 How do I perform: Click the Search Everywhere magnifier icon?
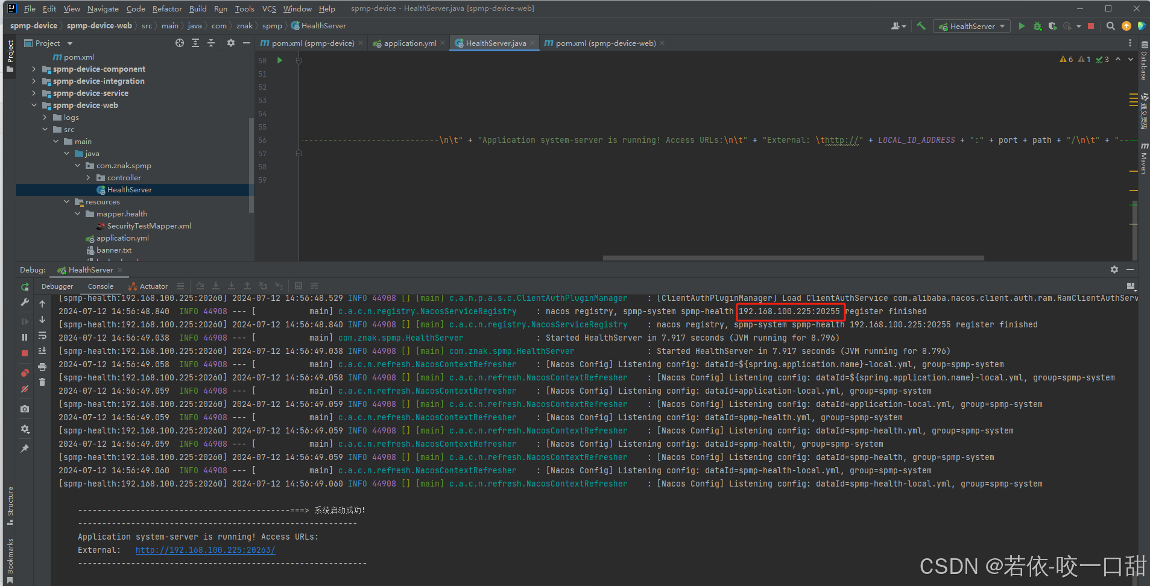(1110, 26)
